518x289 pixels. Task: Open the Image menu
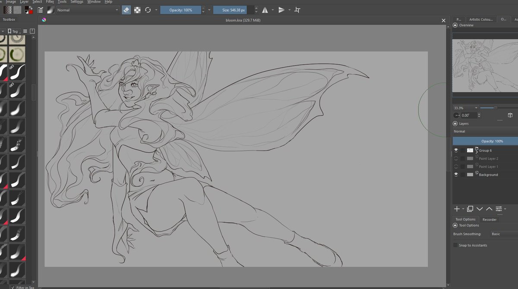click(x=11, y=2)
